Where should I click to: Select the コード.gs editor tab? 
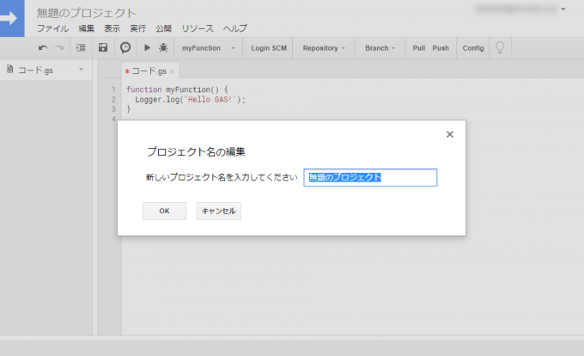(x=150, y=71)
